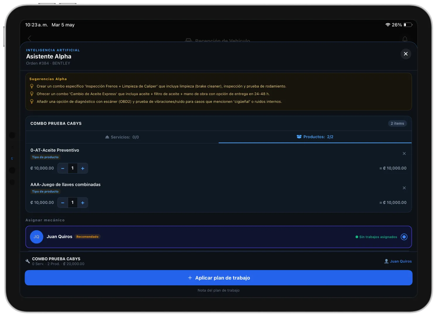
Task: Click the Aplicar plan de trabajo button
Action: click(218, 278)
